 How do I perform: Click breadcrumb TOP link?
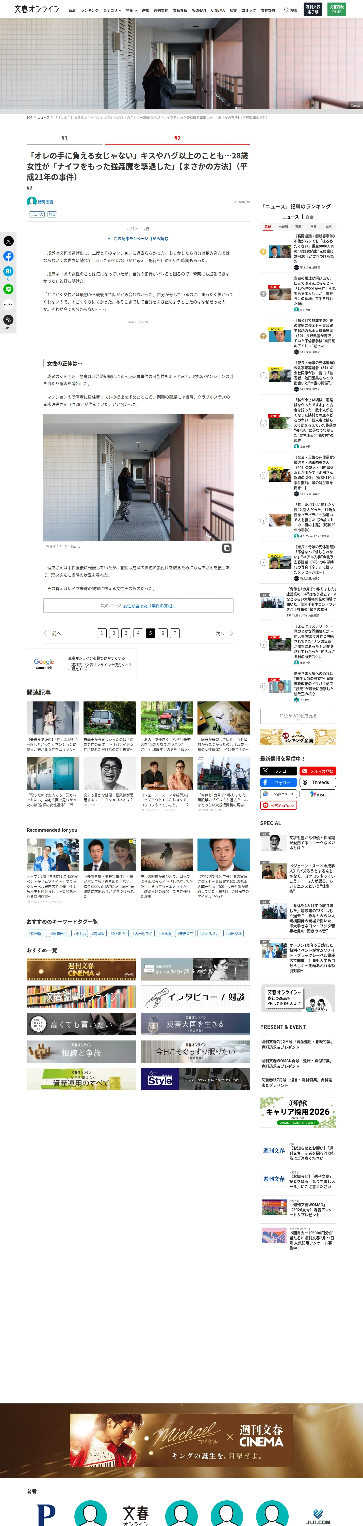coord(29,117)
